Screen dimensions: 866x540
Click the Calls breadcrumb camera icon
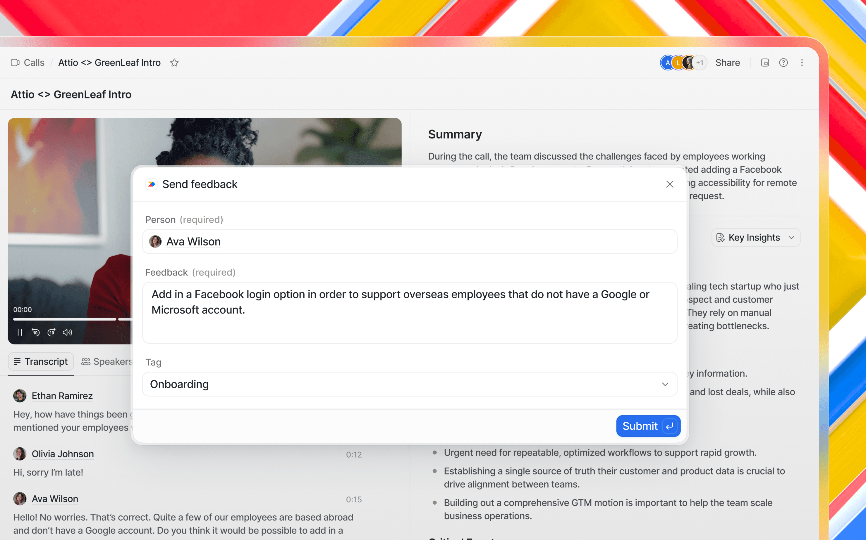(x=15, y=63)
